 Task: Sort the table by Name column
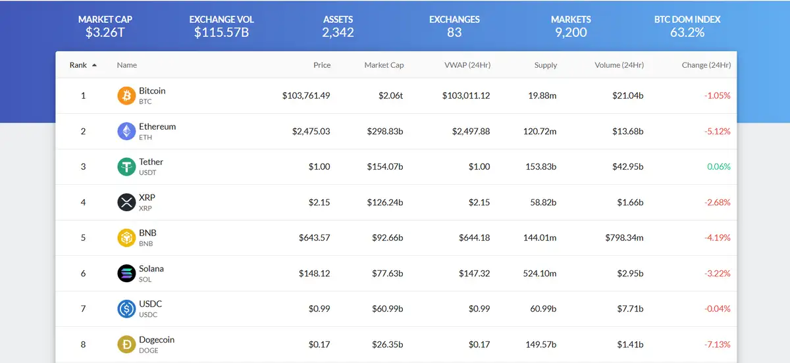pyautogui.click(x=127, y=65)
